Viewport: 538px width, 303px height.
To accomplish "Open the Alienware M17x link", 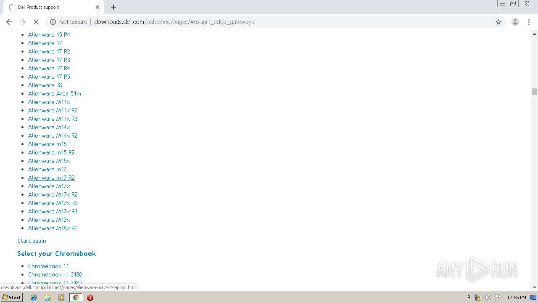I will [x=49, y=186].
